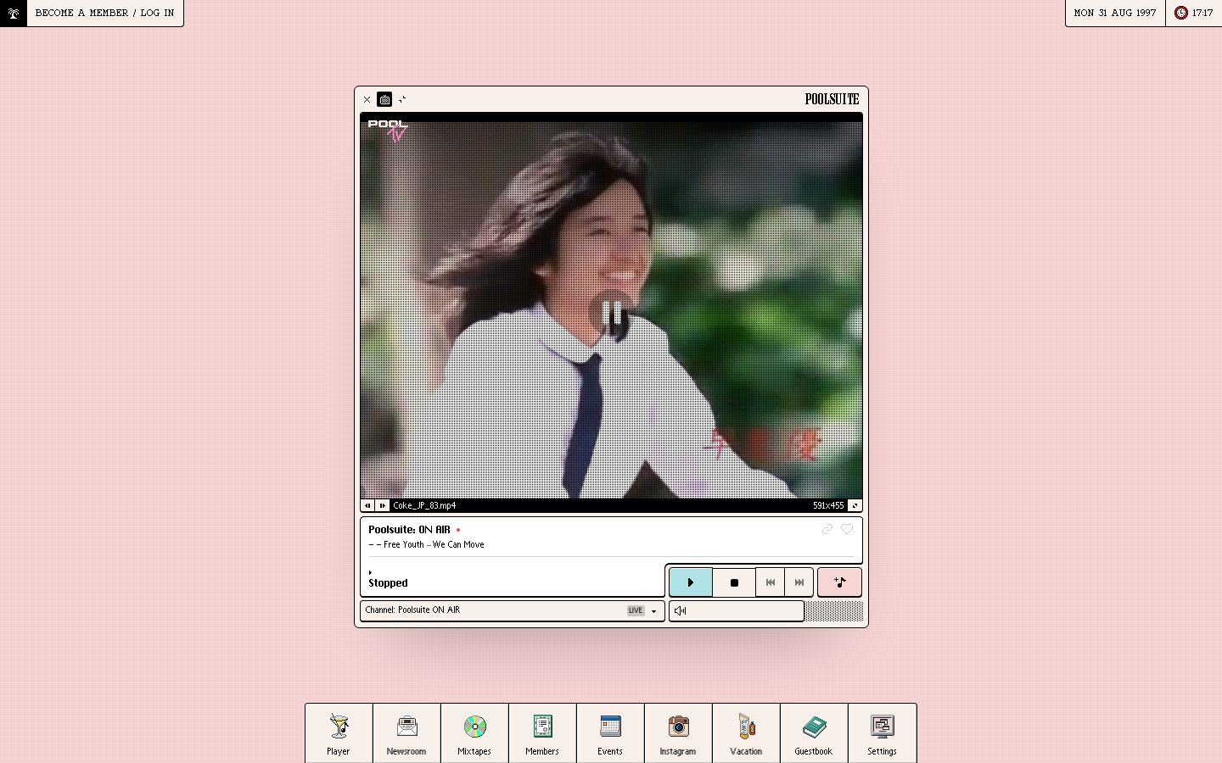
Task: Click the POOLSUITE title logo
Action: pyautogui.click(x=832, y=99)
